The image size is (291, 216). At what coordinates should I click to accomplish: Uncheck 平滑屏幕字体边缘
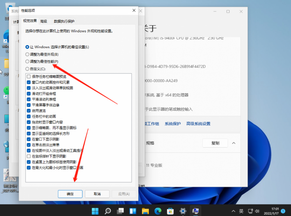(x=29, y=105)
